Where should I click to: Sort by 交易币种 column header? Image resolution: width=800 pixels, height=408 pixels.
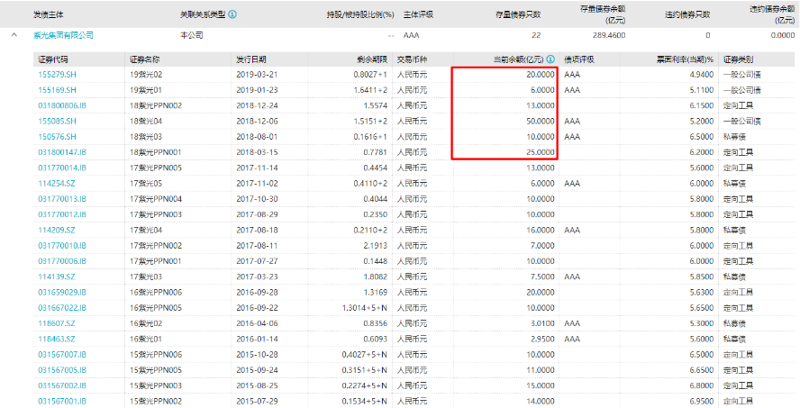coord(413,59)
